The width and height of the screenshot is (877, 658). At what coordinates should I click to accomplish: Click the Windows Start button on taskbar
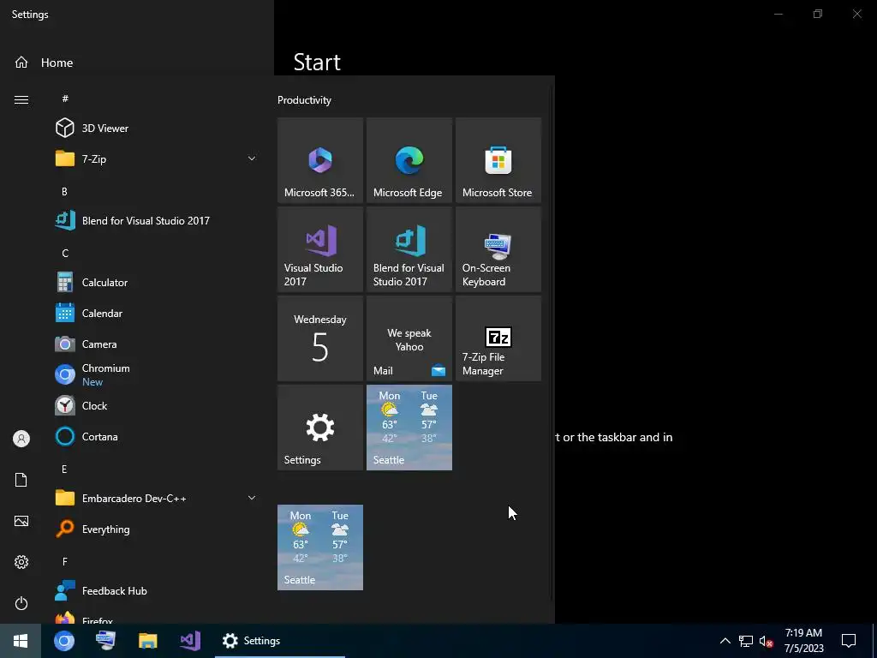click(x=21, y=641)
